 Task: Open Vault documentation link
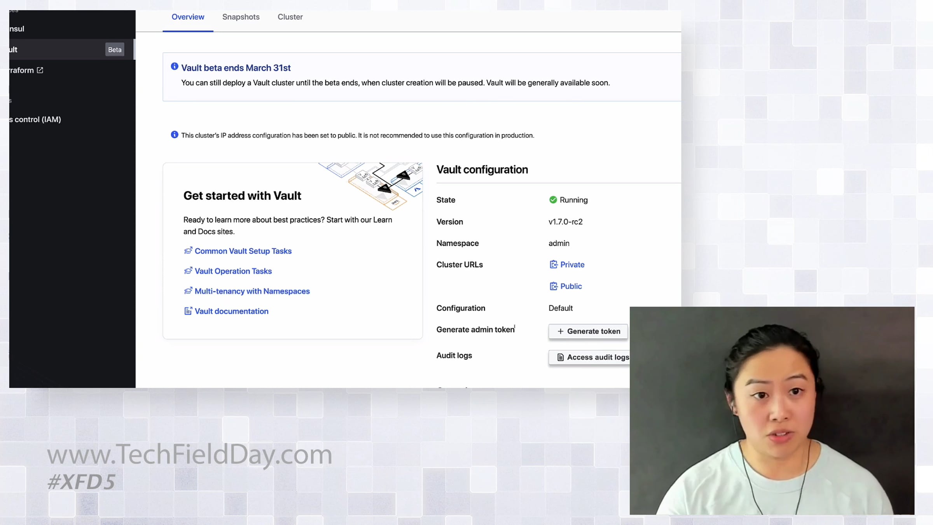[x=231, y=311]
